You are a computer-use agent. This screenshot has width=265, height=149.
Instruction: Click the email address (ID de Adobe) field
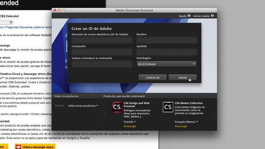pos(102,40)
